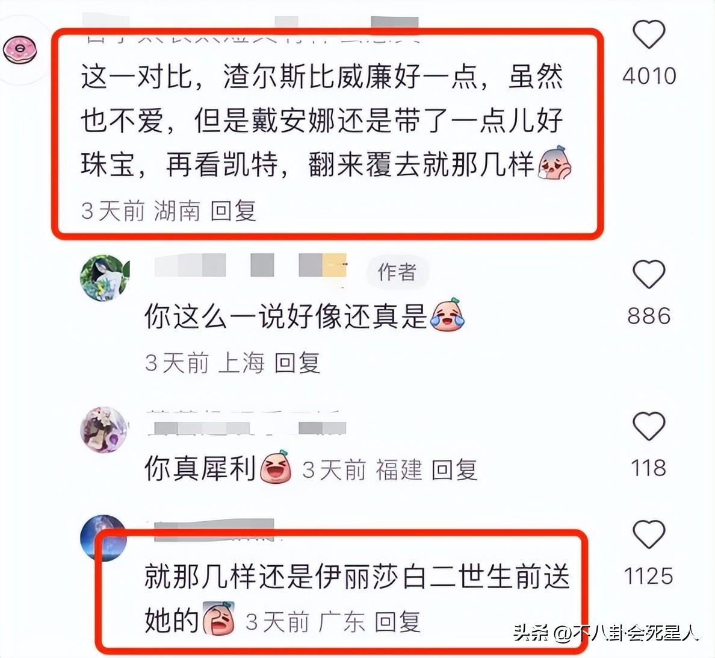715x658 pixels.
Task: Reply to the 上海 author comment
Action: 297,363
